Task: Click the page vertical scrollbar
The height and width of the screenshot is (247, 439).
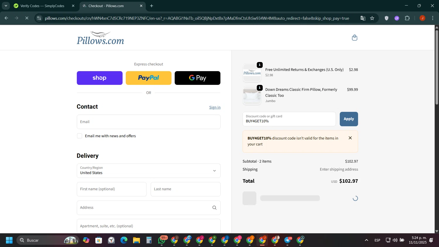Action: pyautogui.click(x=437, y=67)
